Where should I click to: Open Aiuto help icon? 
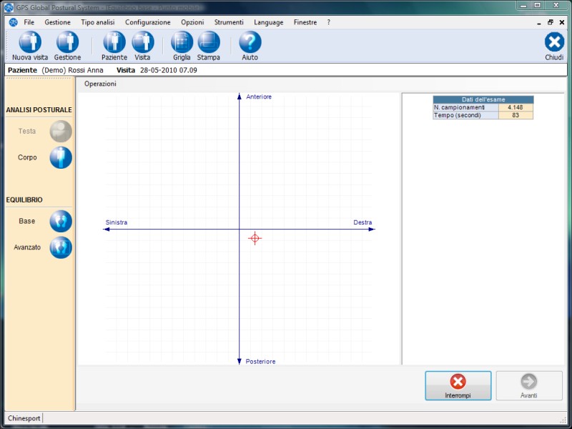(250, 43)
